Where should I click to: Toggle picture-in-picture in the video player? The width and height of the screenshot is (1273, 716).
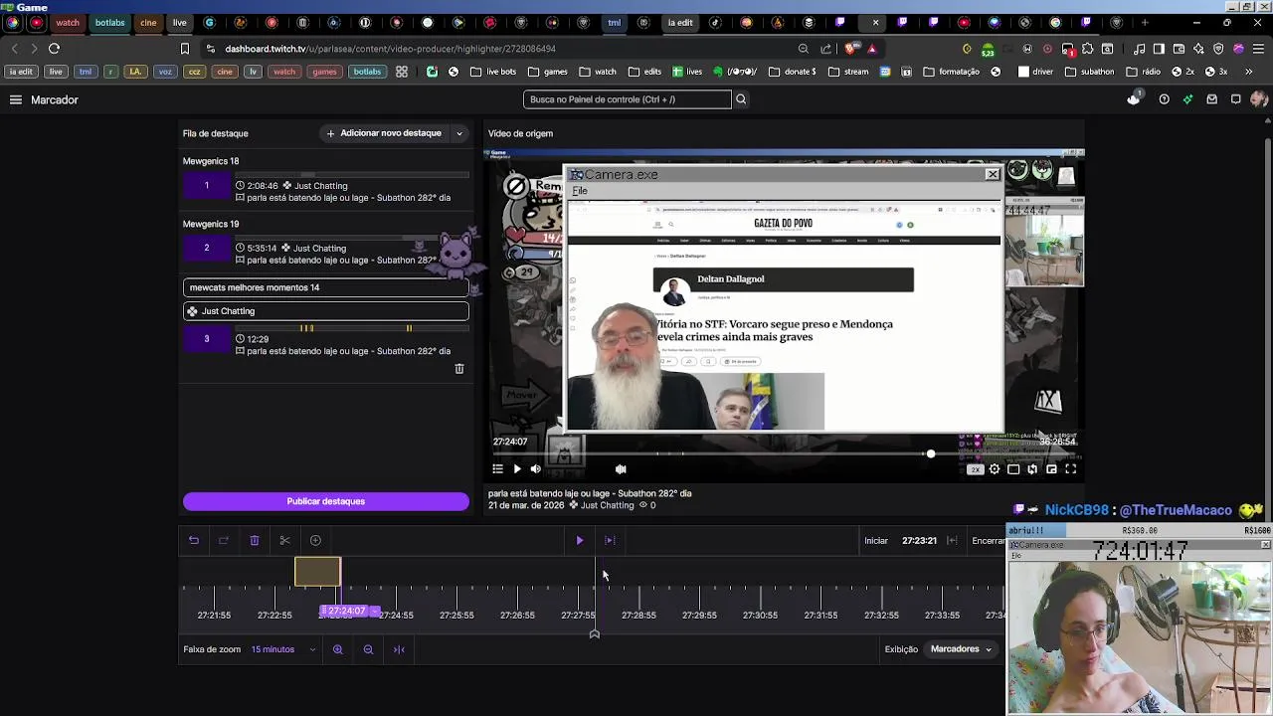coord(1051,469)
